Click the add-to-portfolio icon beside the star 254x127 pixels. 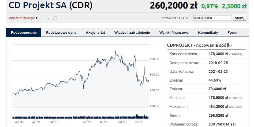pyautogui.click(x=54, y=18)
